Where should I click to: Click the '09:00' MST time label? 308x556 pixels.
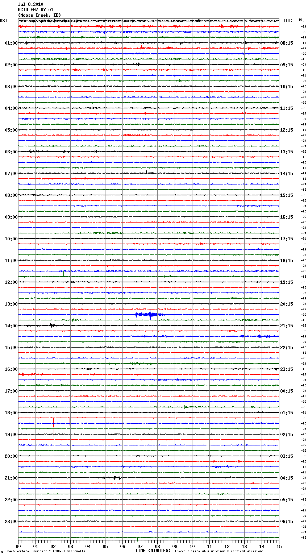tap(11, 217)
